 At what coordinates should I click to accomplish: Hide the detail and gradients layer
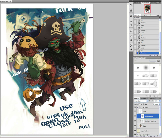(135, 121)
